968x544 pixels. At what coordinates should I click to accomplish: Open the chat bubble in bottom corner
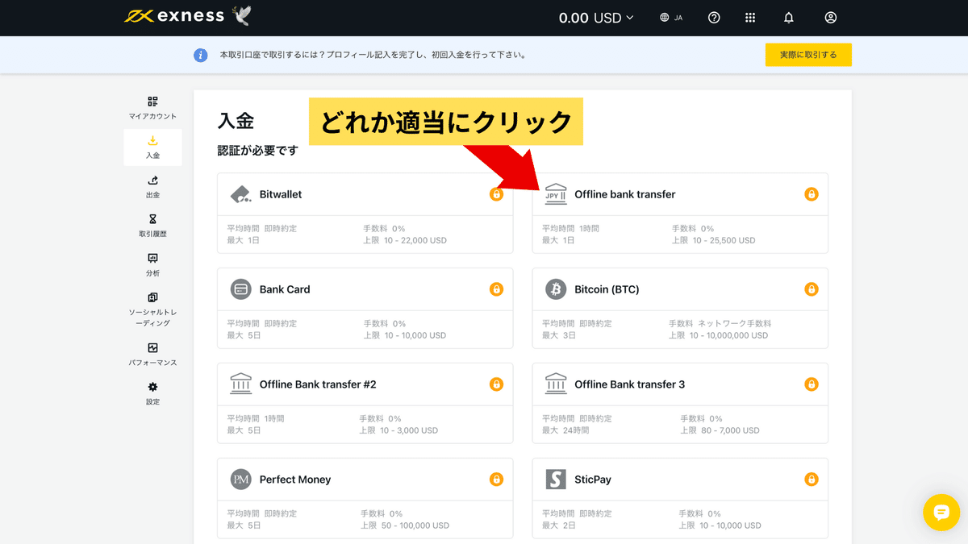941,513
